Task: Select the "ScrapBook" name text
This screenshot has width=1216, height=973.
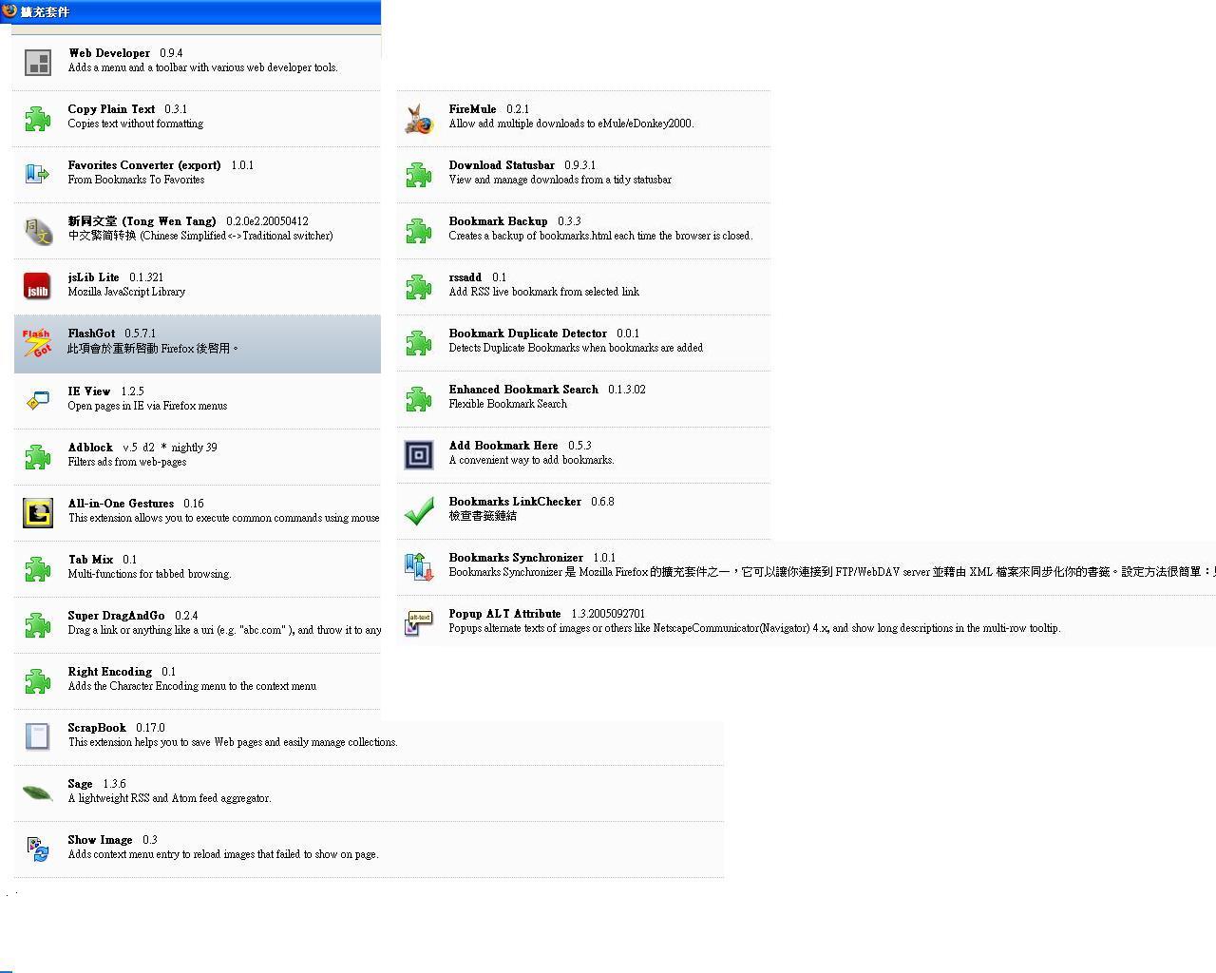Action: pyautogui.click(x=97, y=728)
